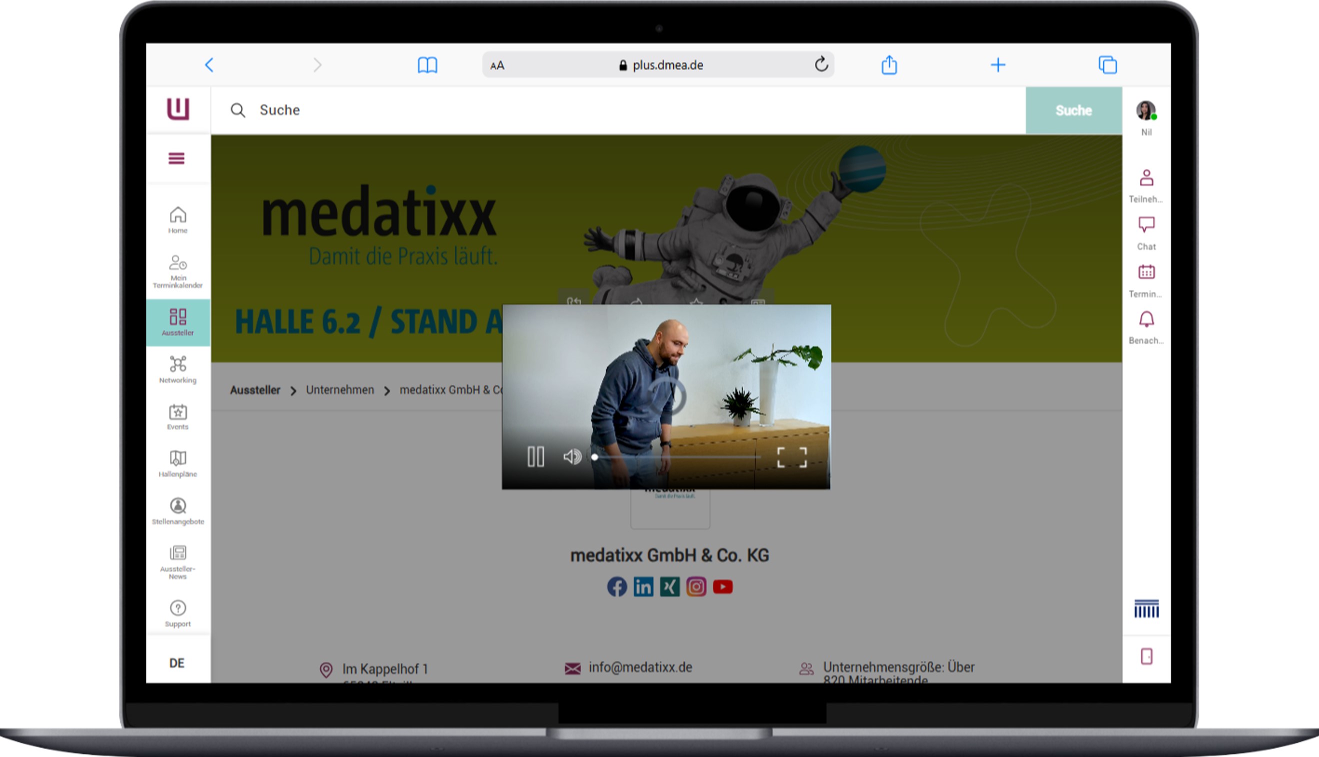1319x757 pixels.
Task: Select the Aussteller sidebar item
Action: pos(178,322)
